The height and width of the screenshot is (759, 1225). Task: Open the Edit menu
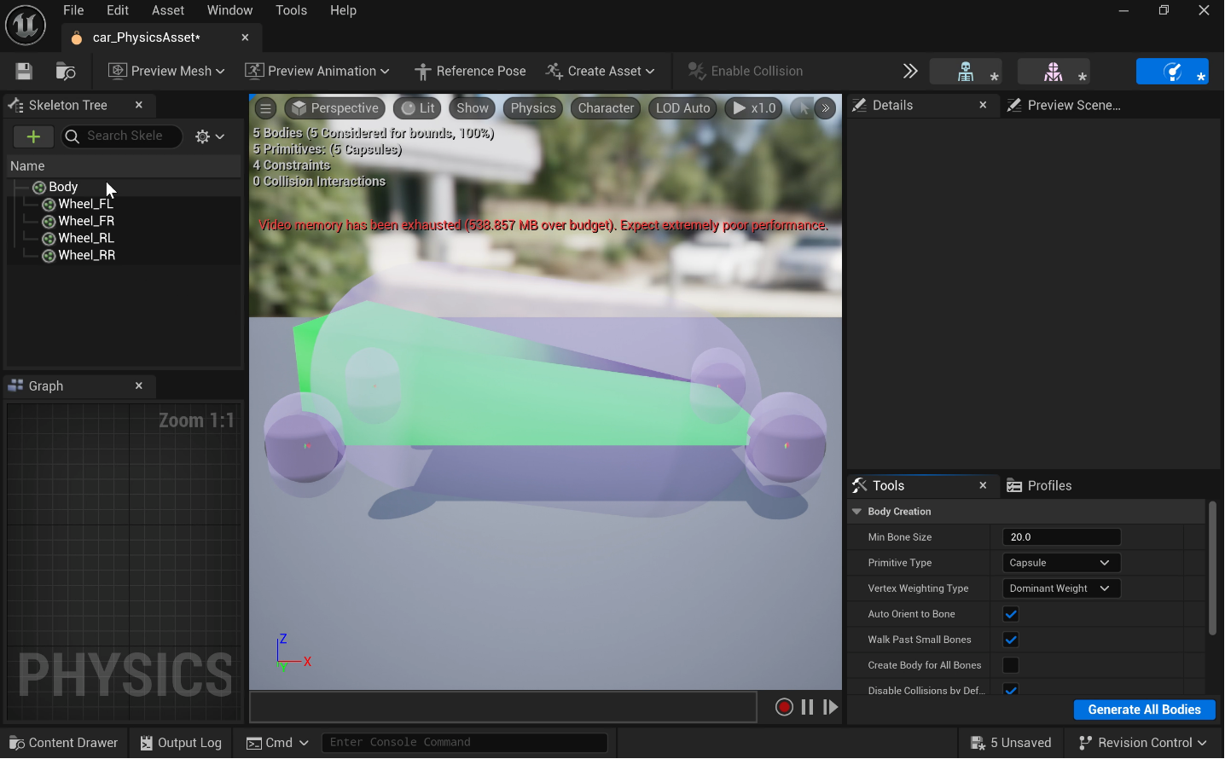118,10
